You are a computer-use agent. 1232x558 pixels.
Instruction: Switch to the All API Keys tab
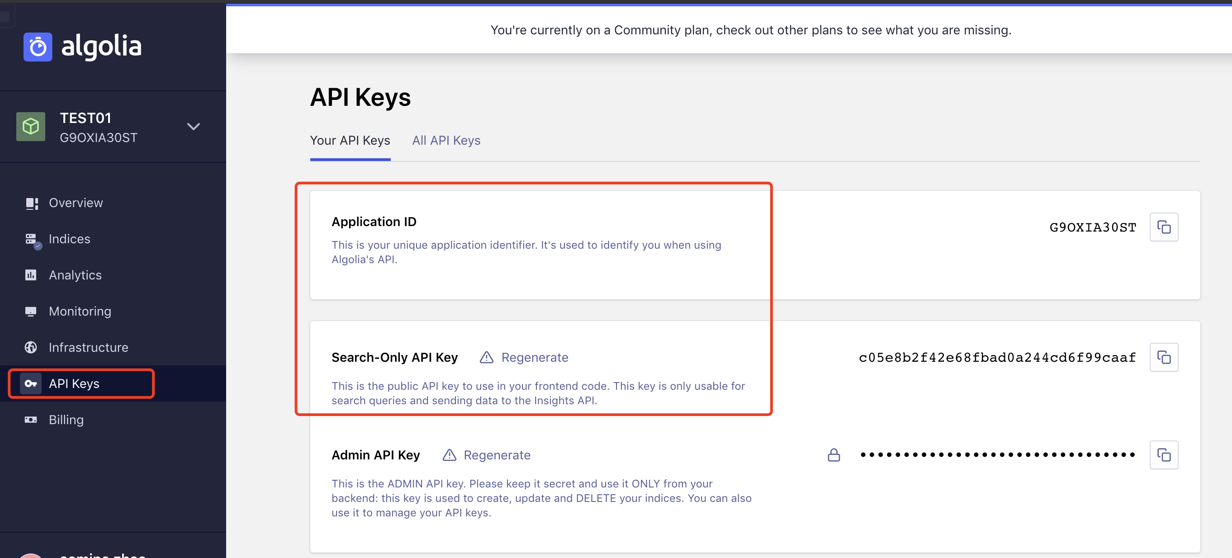click(446, 140)
